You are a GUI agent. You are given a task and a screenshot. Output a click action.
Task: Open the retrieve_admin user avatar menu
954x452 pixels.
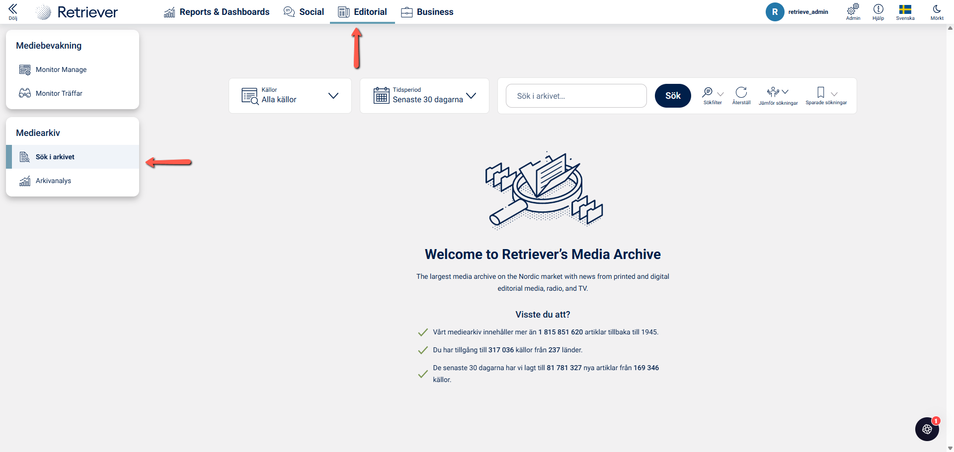point(775,12)
